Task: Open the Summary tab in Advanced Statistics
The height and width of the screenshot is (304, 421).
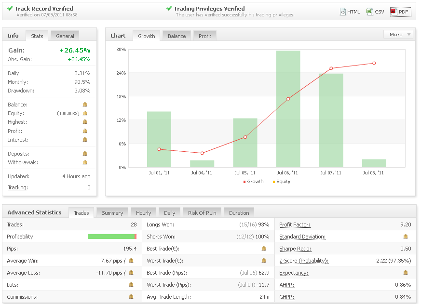Action: (112, 213)
